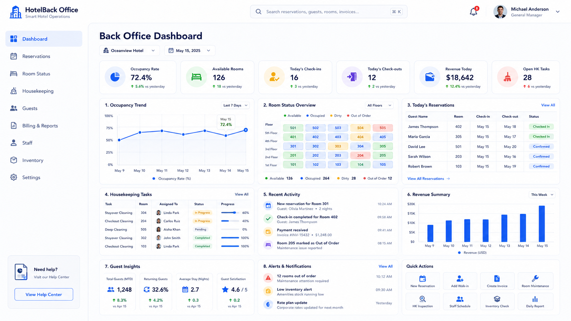This screenshot has width=571, height=321.
Task: Select room 505 in the room grid
Action: (382, 128)
